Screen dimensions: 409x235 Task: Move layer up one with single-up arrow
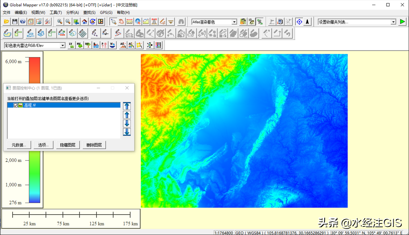click(127, 115)
